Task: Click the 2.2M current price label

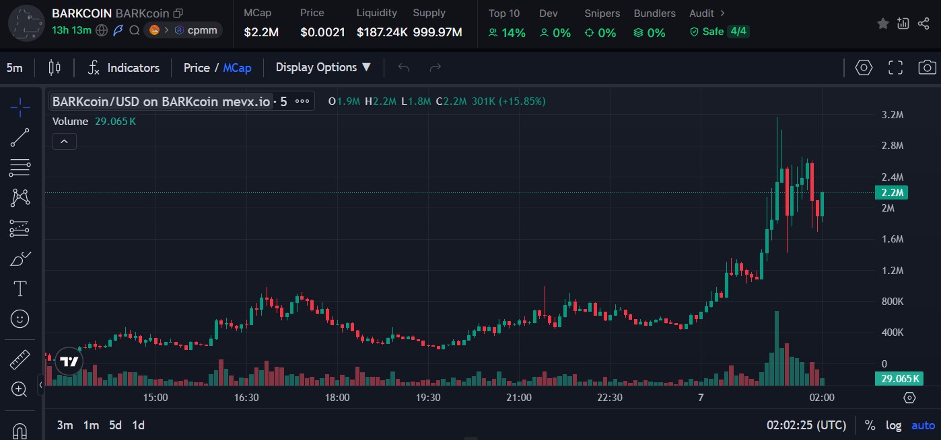Action: coord(892,193)
